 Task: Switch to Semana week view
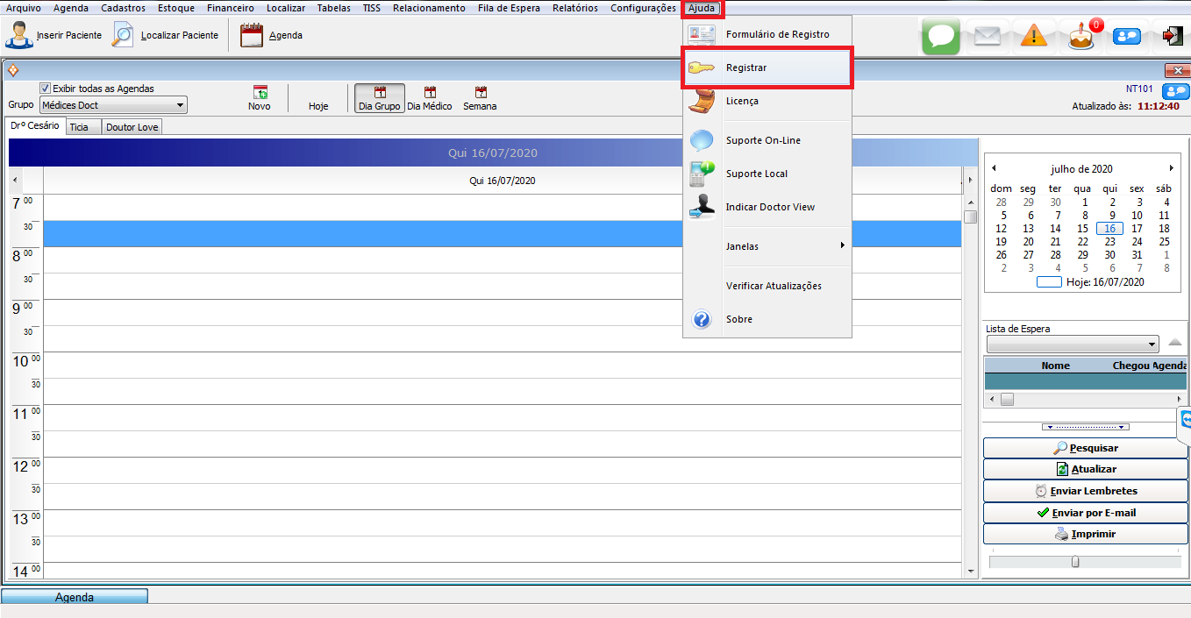[480, 98]
